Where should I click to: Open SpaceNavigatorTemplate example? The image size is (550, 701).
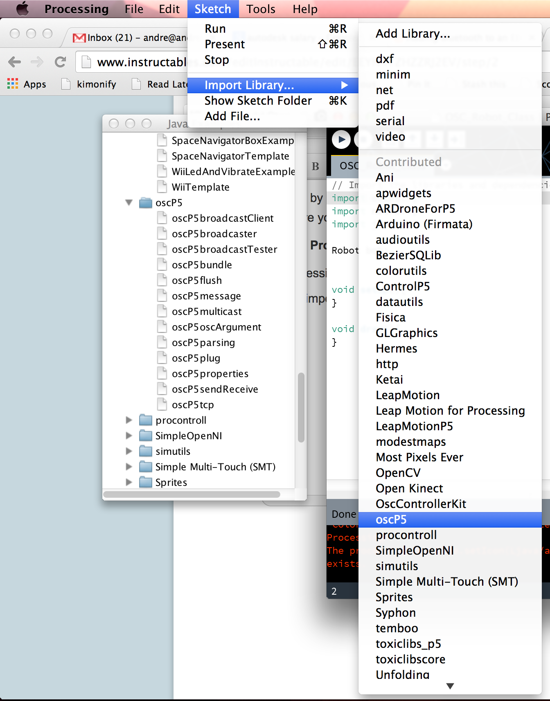(x=230, y=156)
